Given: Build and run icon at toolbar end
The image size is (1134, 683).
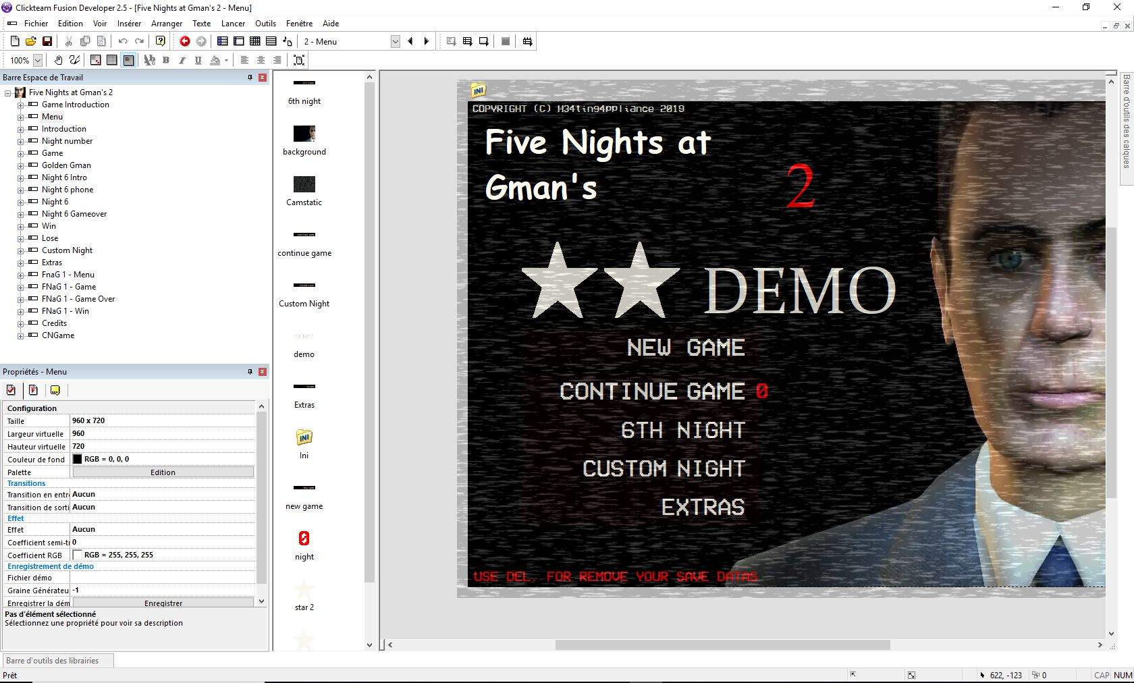Looking at the screenshot, I should click(x=527, y=41).
